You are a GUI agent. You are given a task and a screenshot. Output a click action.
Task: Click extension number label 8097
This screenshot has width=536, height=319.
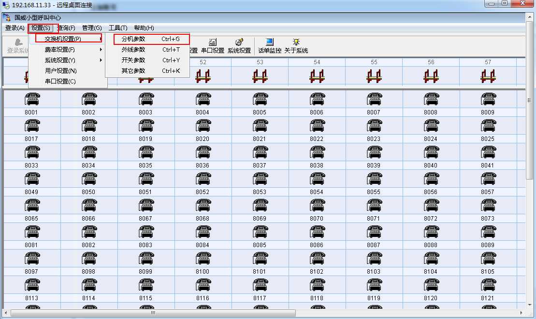[x=31, y=272]
